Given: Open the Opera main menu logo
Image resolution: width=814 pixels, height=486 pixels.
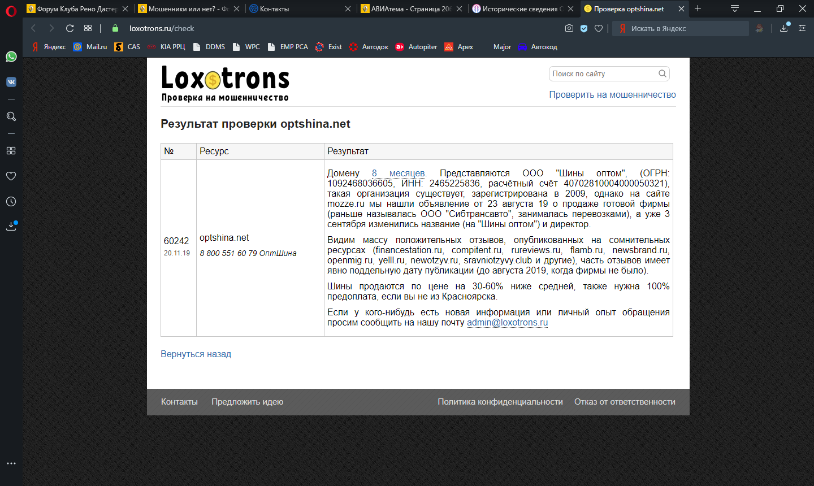Looking at the screenshot, I should (11, 10).
